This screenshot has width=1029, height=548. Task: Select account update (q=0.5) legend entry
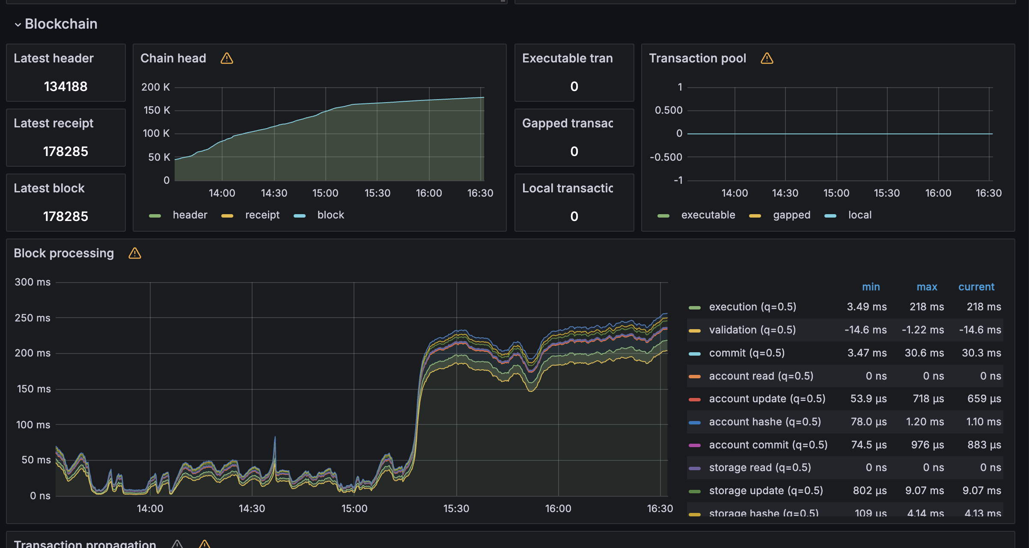point(767,399)
